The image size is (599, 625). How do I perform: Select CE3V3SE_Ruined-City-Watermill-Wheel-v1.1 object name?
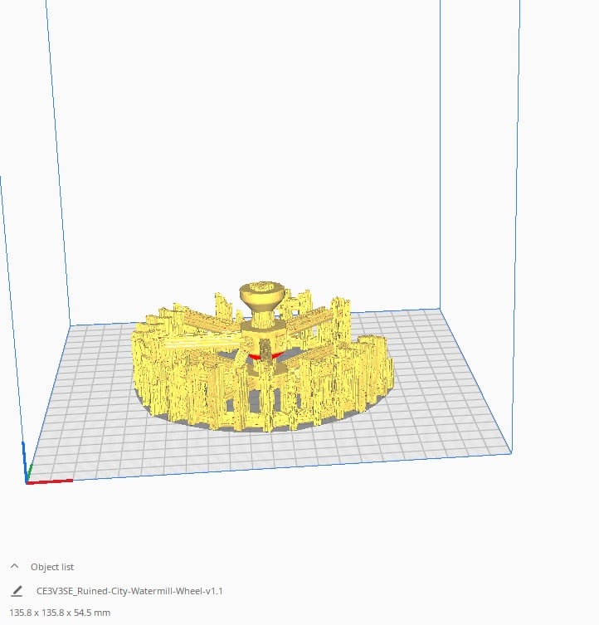(x=129, y=591)
